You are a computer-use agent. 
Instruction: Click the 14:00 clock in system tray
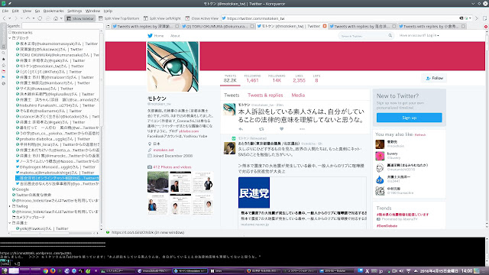pyautogui.click(x=467, y=271)
